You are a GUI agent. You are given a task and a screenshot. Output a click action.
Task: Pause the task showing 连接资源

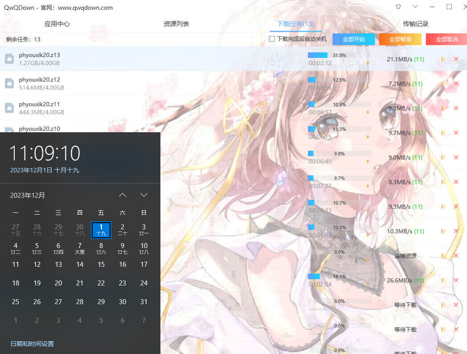coord(443,256)
